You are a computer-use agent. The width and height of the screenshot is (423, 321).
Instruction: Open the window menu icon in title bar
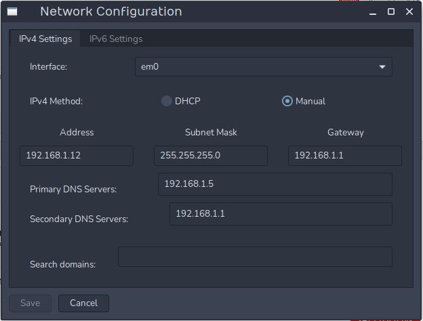click(x=12, y=12)
